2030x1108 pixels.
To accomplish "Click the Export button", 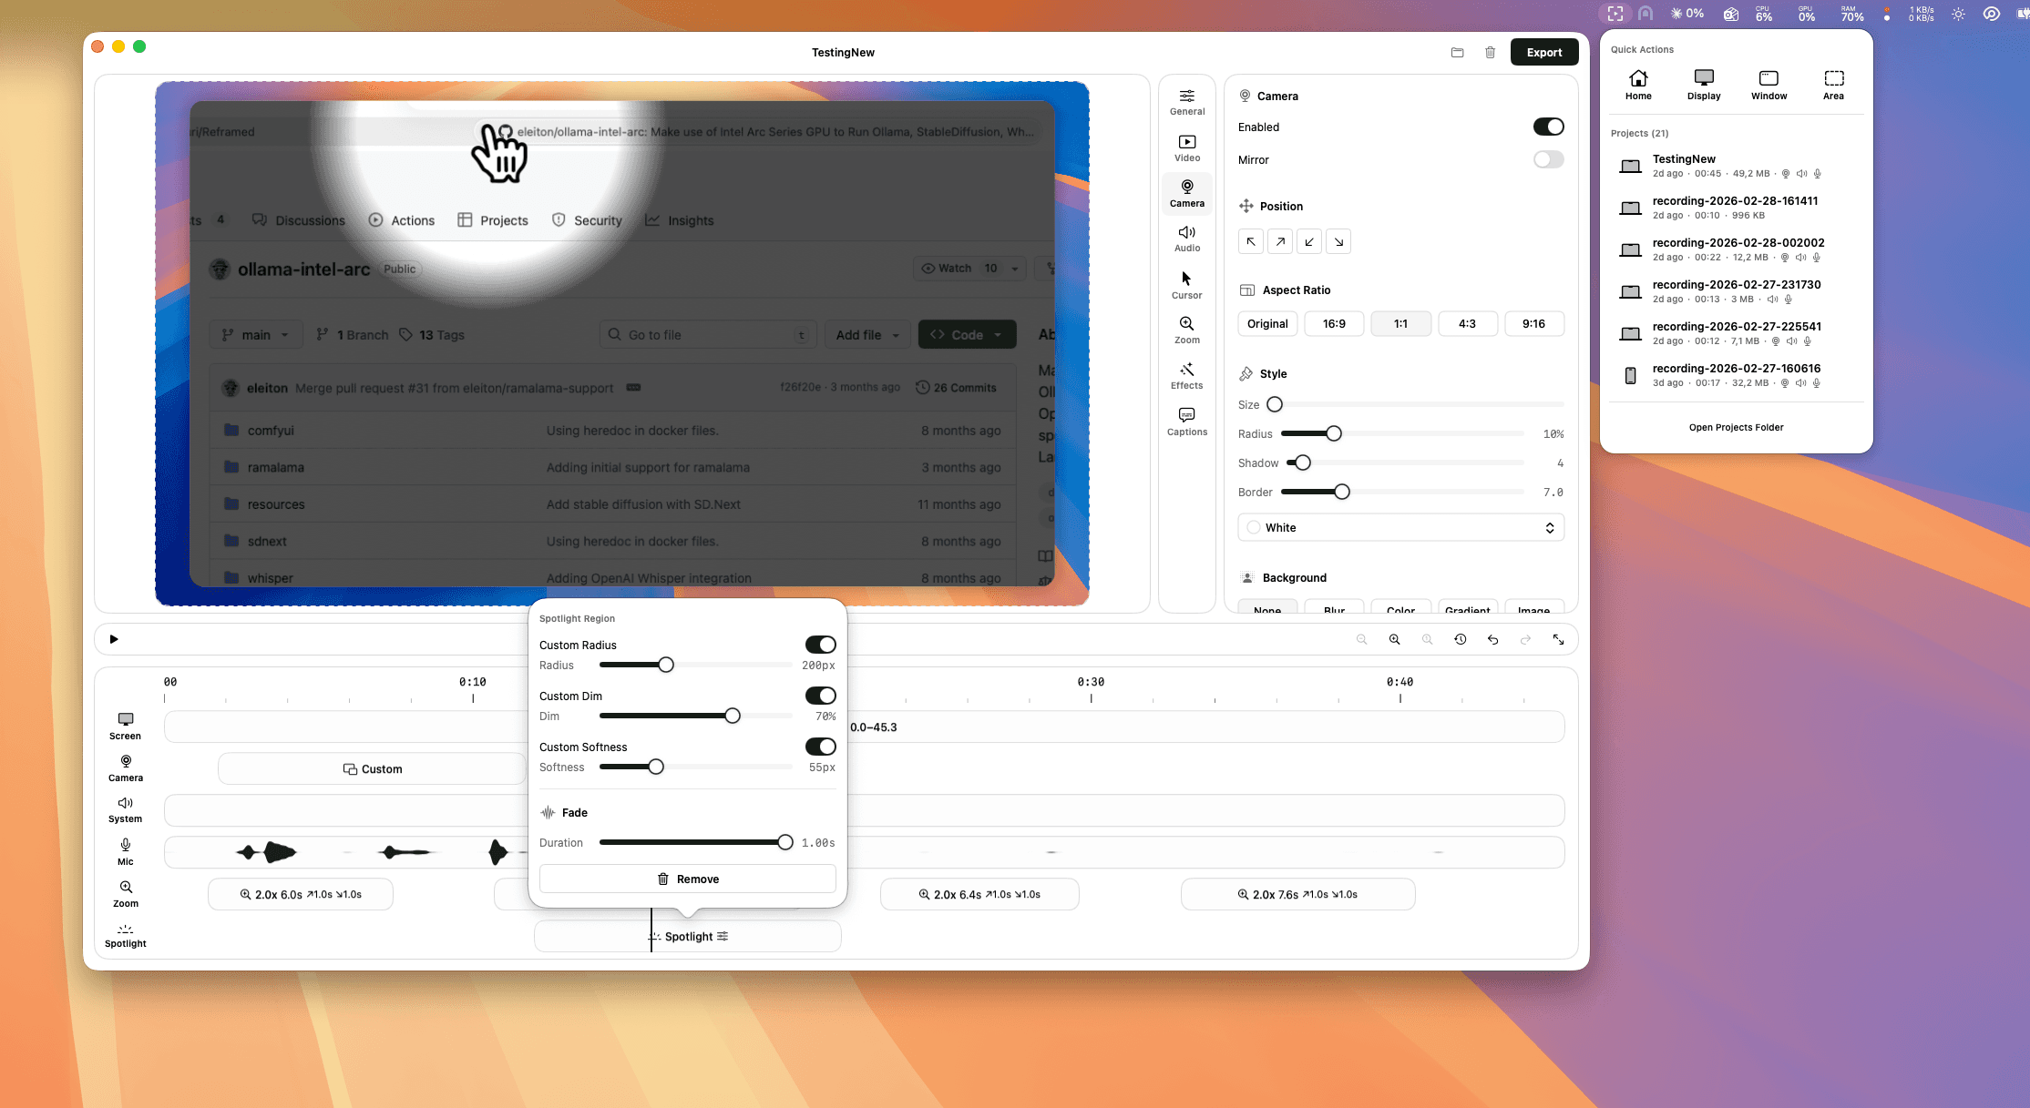I will click(1544, 52).
